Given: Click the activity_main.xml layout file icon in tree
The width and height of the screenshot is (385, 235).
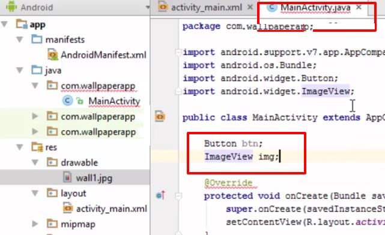Looking at the screenshot, I should coord(68,208).
